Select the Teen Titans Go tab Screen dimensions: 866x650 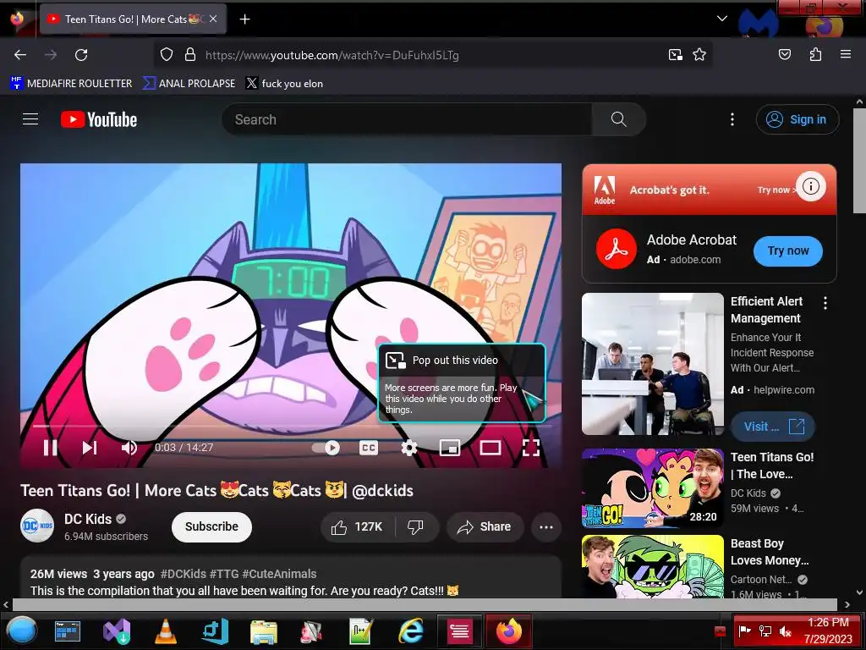point(133,19)
